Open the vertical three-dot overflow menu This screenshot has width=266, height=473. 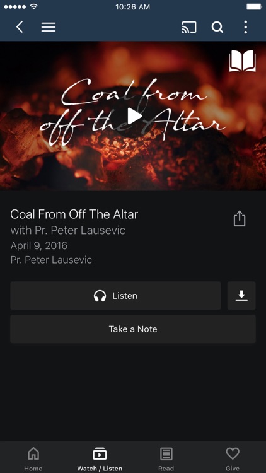point(245,27)
